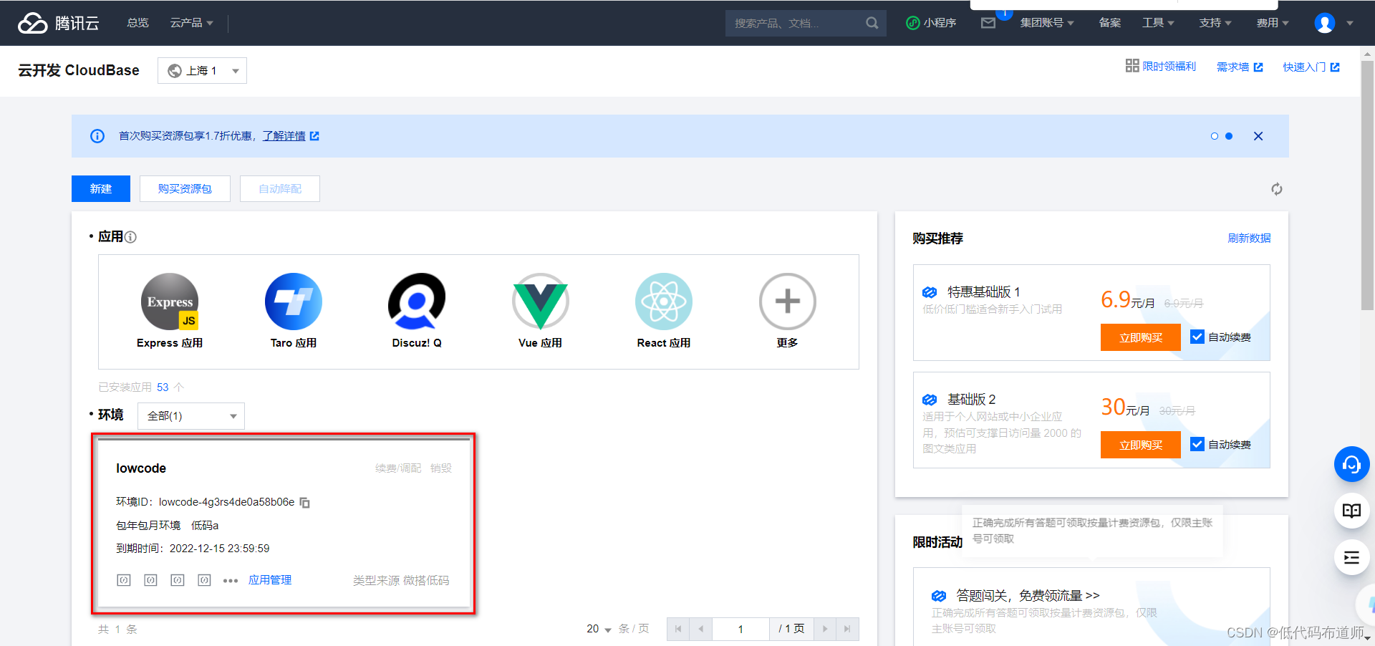The height and width of the screenshot is (646, 1375).
Task: Toggle 自动续费 for 基础版 2
Action: 1197,444
